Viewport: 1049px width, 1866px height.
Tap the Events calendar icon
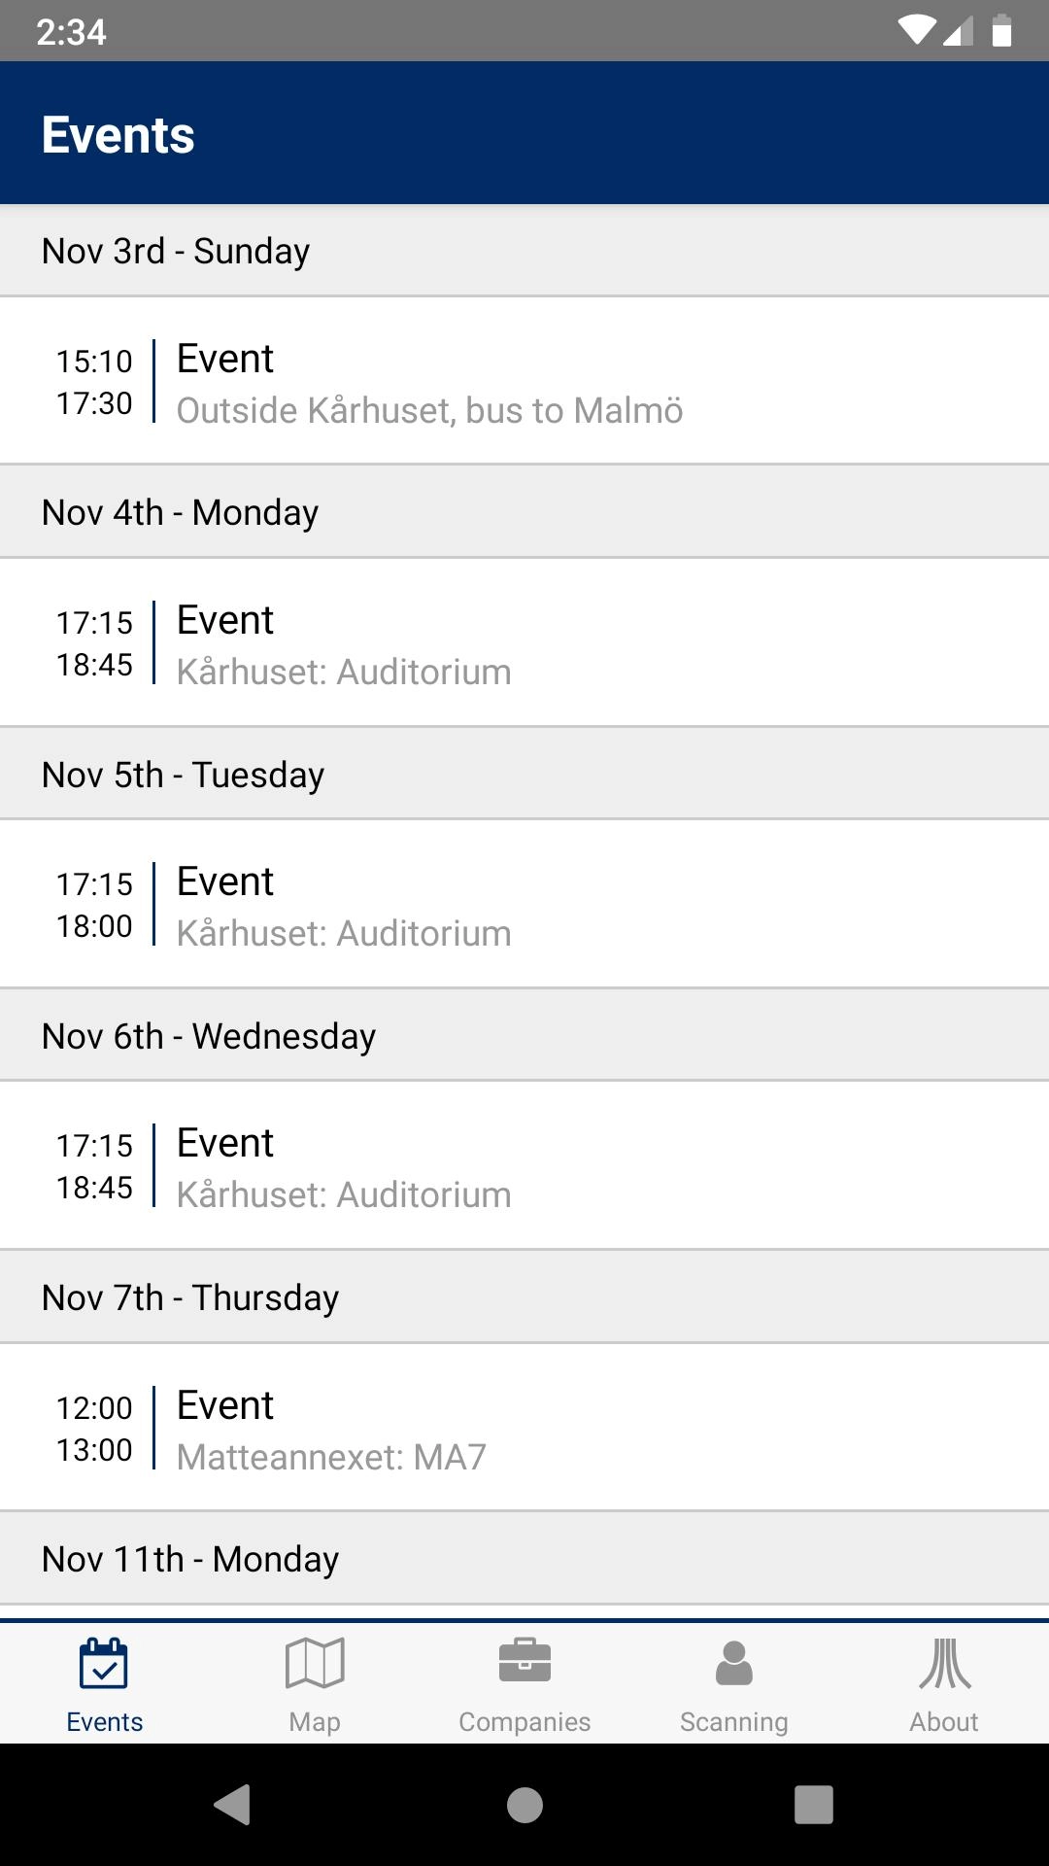click(x=104, y=1663)
